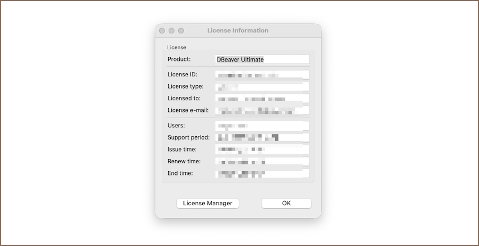Select the End time value field
Viewport: 479px width, 246px height.
pos(262,173)
